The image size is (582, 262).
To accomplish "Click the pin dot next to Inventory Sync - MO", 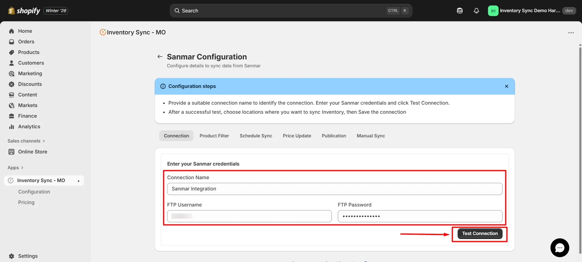I will pyautogui.click(x=79, y=181).
